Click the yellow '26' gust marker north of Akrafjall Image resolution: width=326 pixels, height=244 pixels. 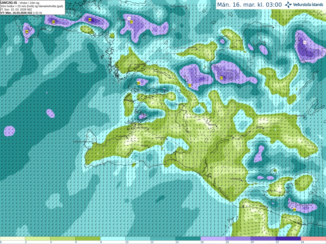pyautogui.click(x=139, y=83)
